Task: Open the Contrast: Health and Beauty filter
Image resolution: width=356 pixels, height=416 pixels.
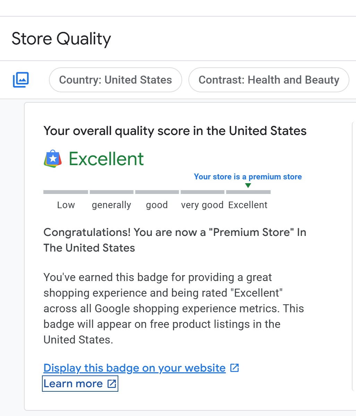Action: pos(269,80)
